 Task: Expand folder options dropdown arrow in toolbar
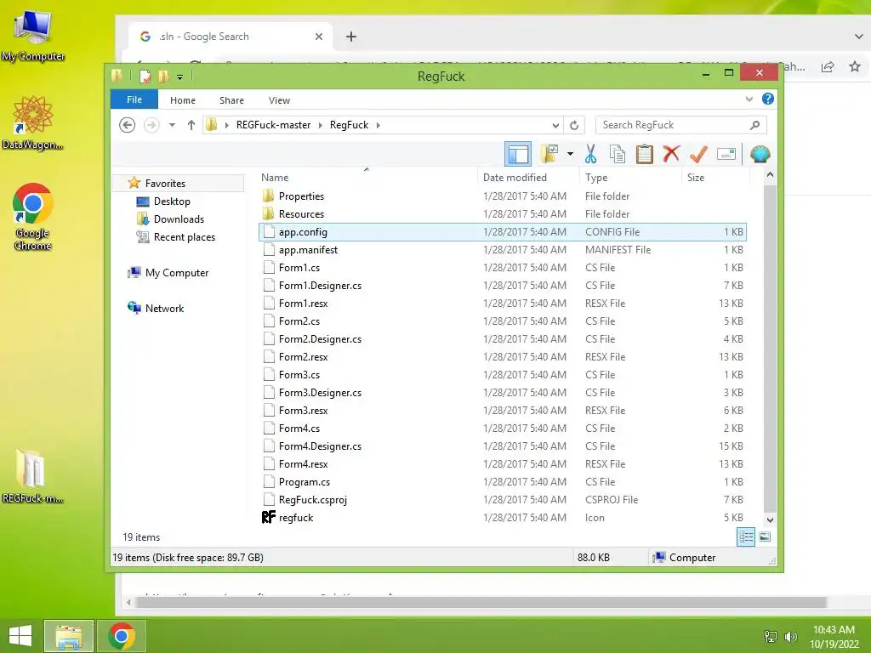pyautogui.click(x=570, y=154)
